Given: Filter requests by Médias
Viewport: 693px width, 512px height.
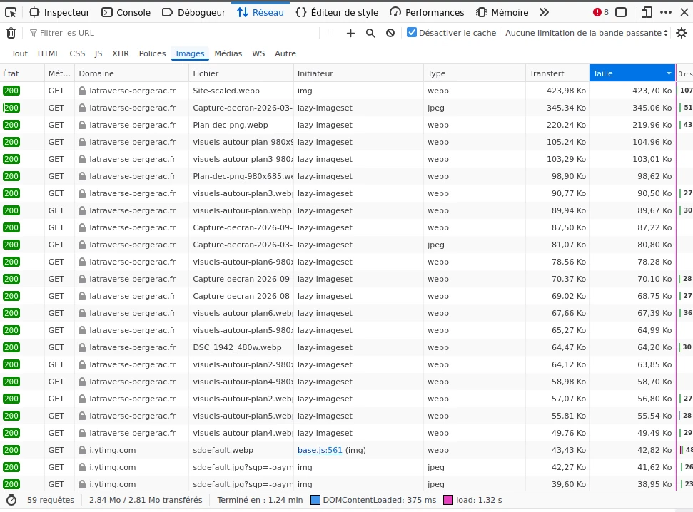Looking at the screenshot, I should 228,53.
